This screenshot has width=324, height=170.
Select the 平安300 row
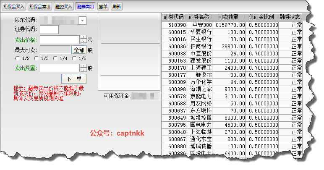pos(232,25)
